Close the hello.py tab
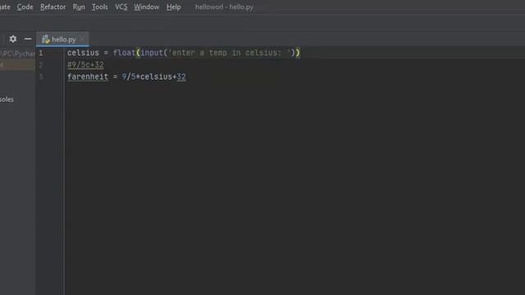The width and height of the screenshot is (525, 295). pyautogui.click(x=83, y=39)
